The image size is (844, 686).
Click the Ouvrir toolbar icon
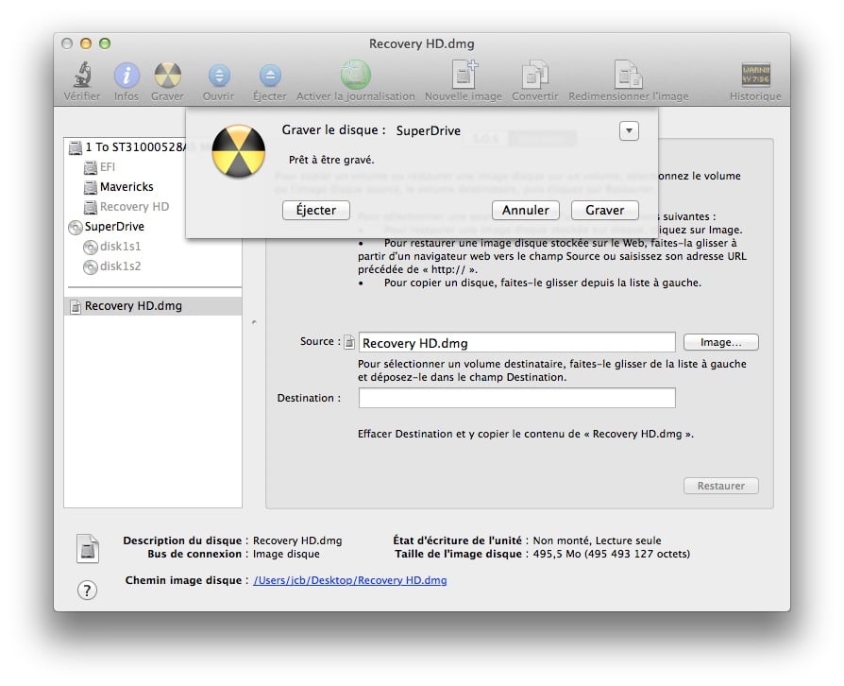(218, 76)
